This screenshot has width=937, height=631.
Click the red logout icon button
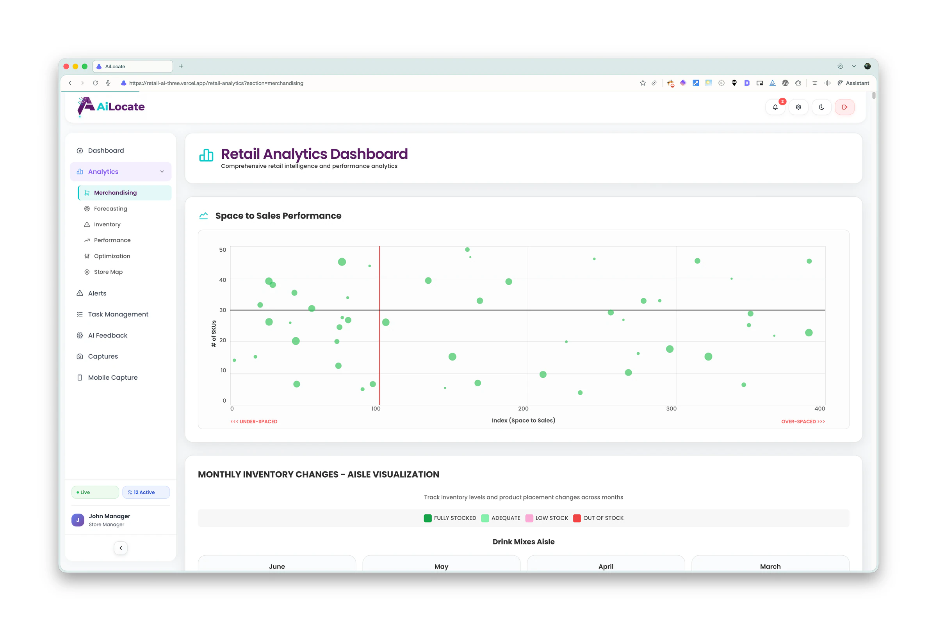point(844,107)
